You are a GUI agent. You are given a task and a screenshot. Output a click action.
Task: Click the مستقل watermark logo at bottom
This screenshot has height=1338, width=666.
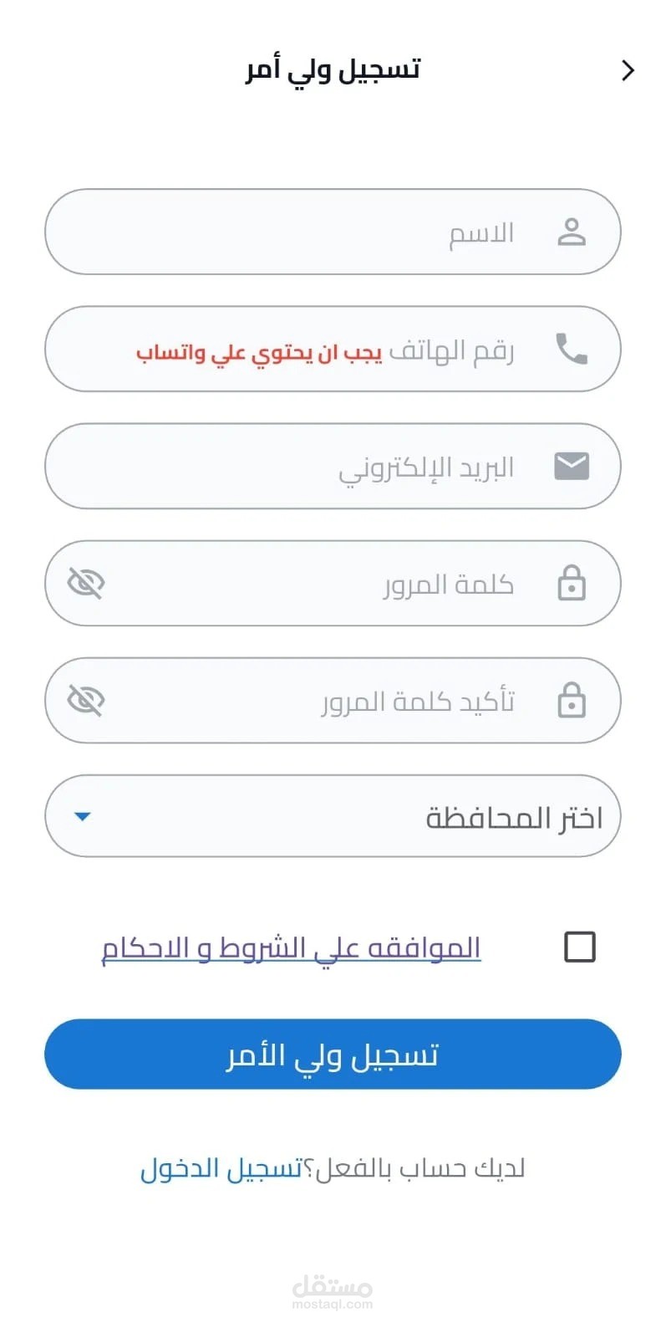click(333, 1291)
